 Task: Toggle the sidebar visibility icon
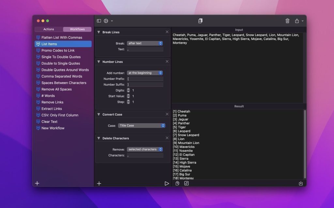tap(99, 20)
